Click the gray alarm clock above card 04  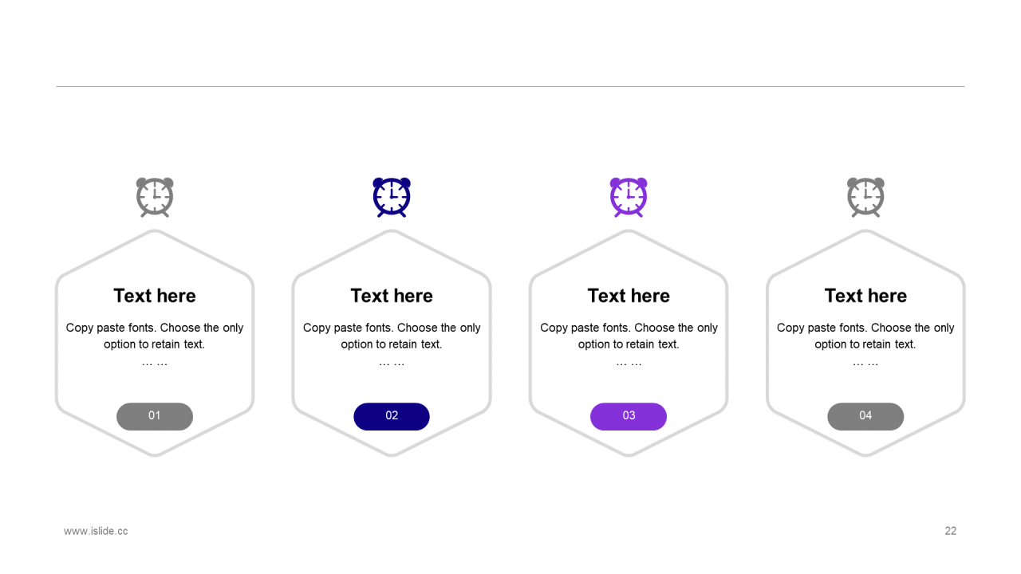(865, 197)
